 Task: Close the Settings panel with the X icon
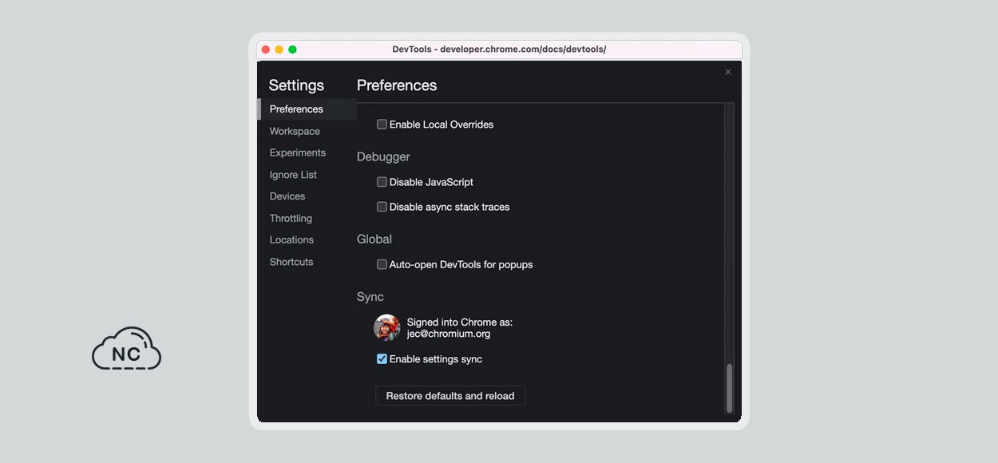[x=727, y=72]
